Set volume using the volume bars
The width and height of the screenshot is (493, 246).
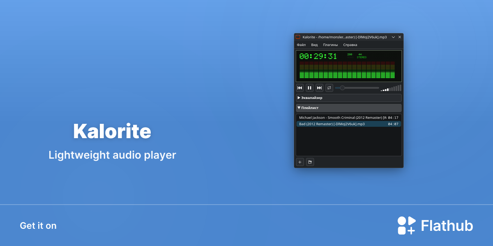click(x=391, y=88)
